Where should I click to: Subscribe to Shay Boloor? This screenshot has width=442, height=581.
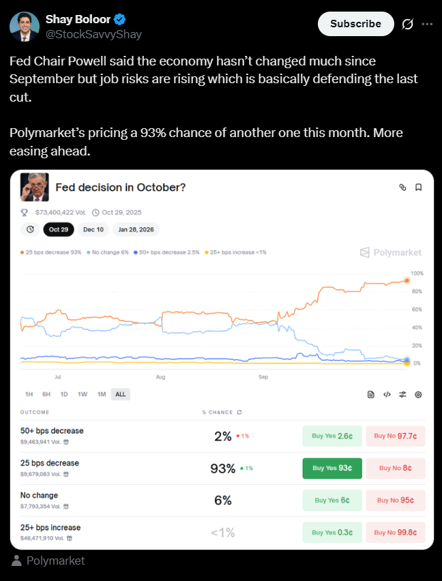click(355, 24)
